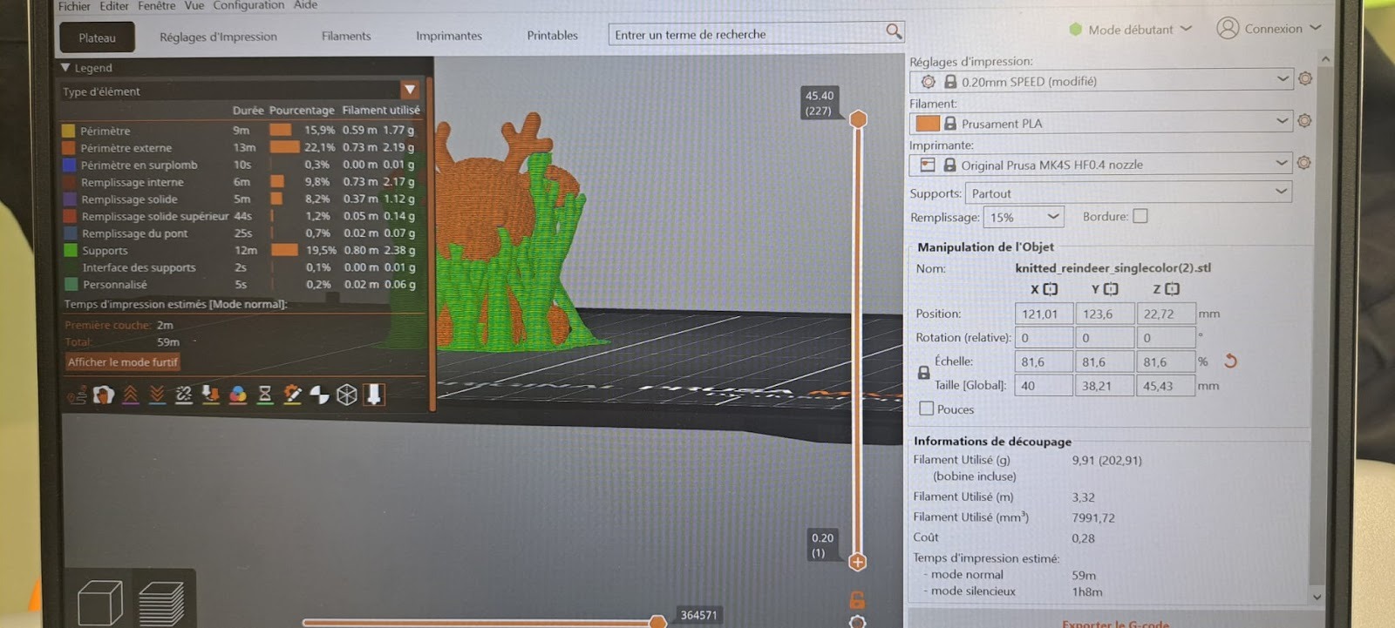Check the Pouces checkbox
Screen dimensions: 1395x628
click(926, 409)
